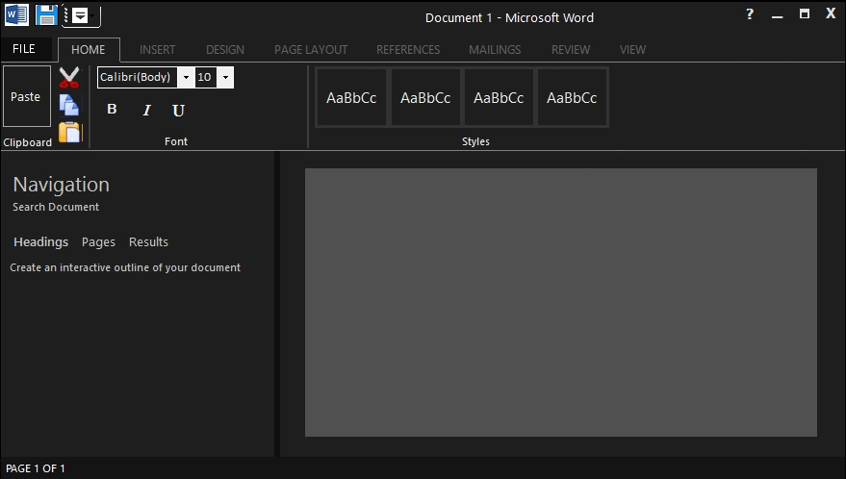Expand the font size 10 dropdown

tap(225, 78)
